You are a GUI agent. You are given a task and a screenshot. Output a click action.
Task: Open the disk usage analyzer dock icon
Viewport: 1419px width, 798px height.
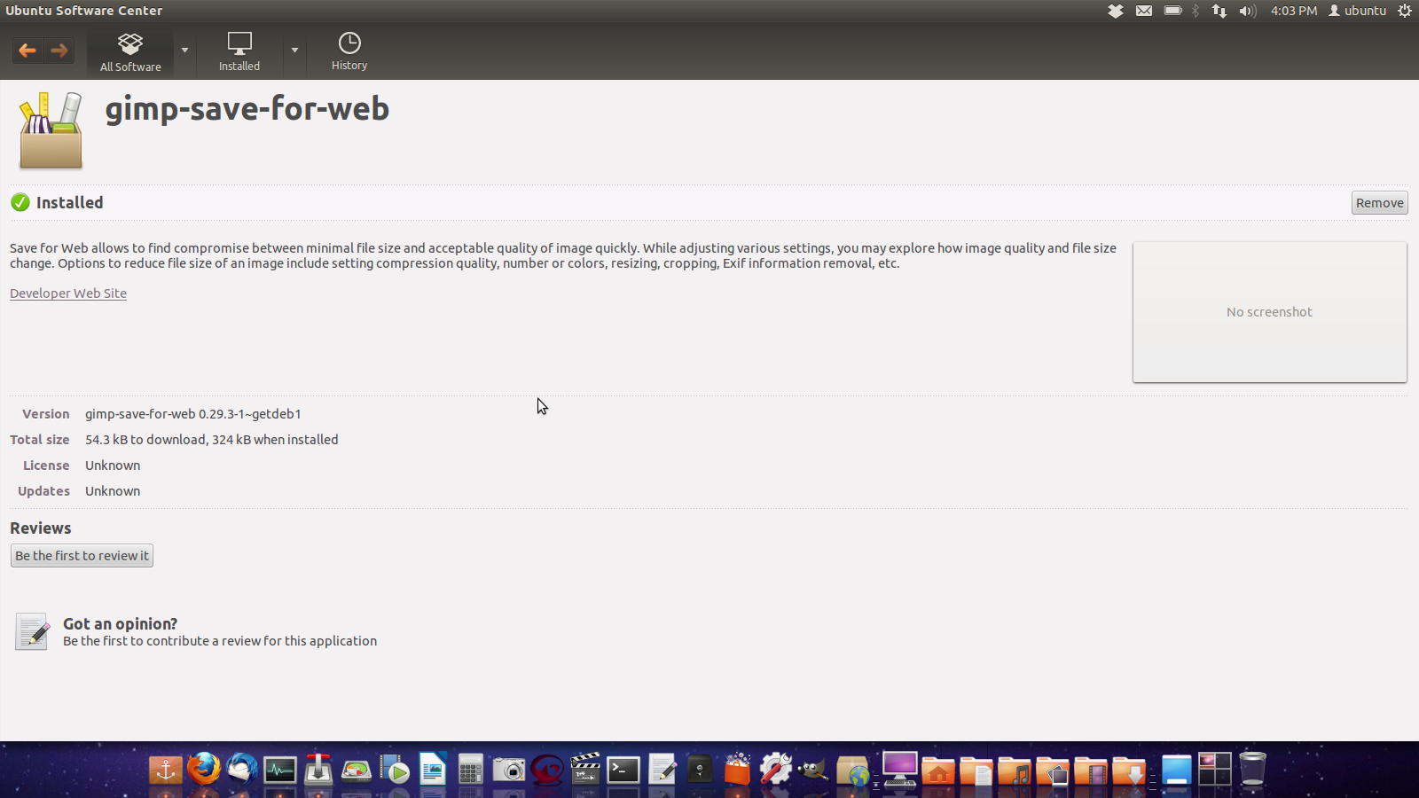point(357,770)
